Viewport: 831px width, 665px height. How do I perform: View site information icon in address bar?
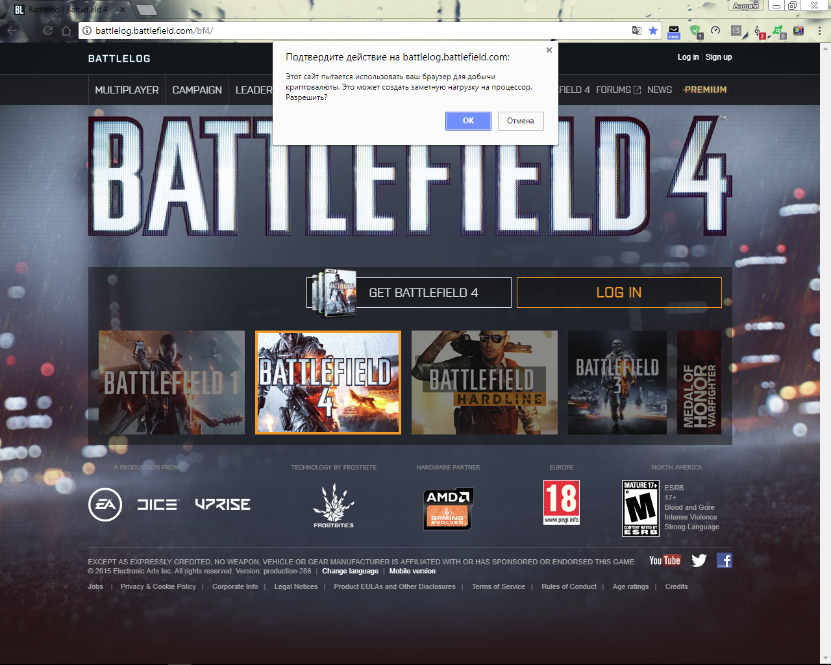point(87,31)
